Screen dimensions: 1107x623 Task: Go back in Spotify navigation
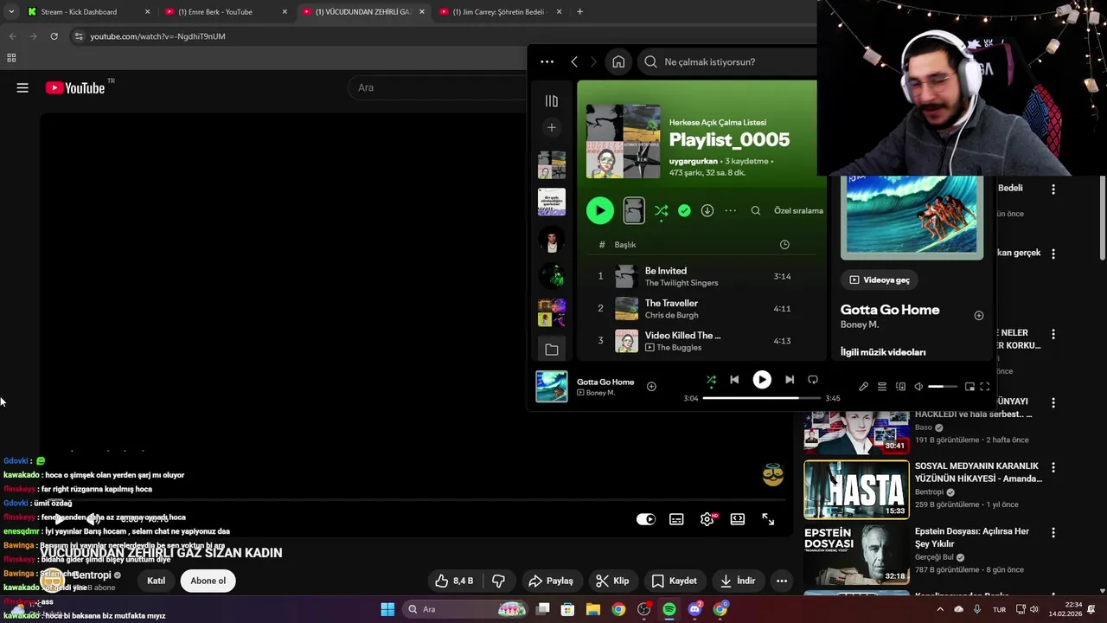click(574, 61)
